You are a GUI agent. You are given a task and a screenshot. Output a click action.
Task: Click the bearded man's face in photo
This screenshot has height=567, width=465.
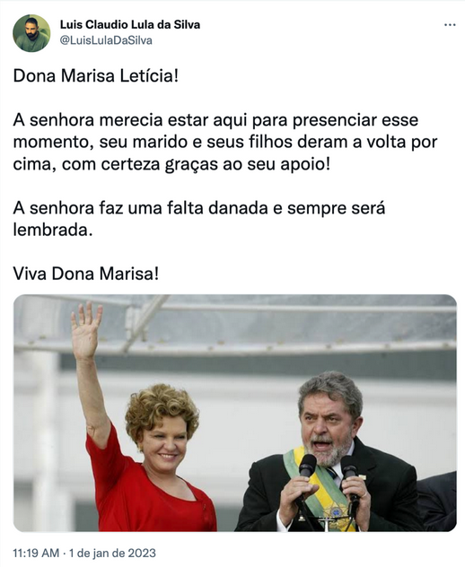tap(326, 427)
